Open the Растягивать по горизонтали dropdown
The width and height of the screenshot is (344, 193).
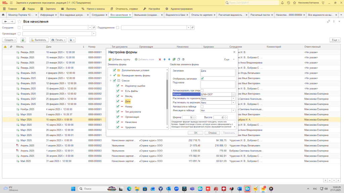point(233,99)
